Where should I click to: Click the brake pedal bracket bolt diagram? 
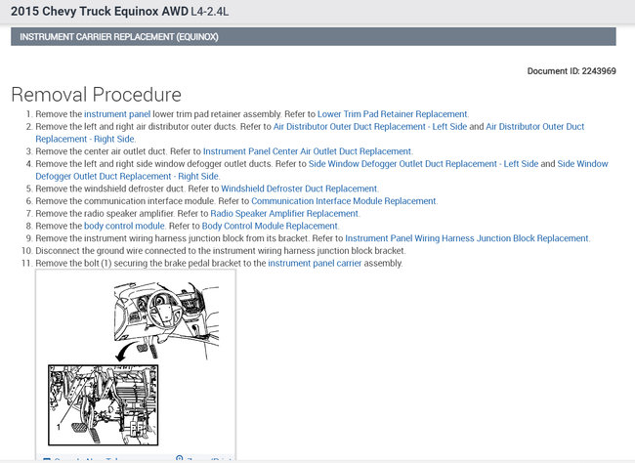135,363
